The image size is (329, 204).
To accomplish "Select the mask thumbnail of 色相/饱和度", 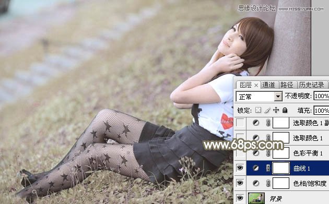I will pyautogui.click(x=281, y=183).
